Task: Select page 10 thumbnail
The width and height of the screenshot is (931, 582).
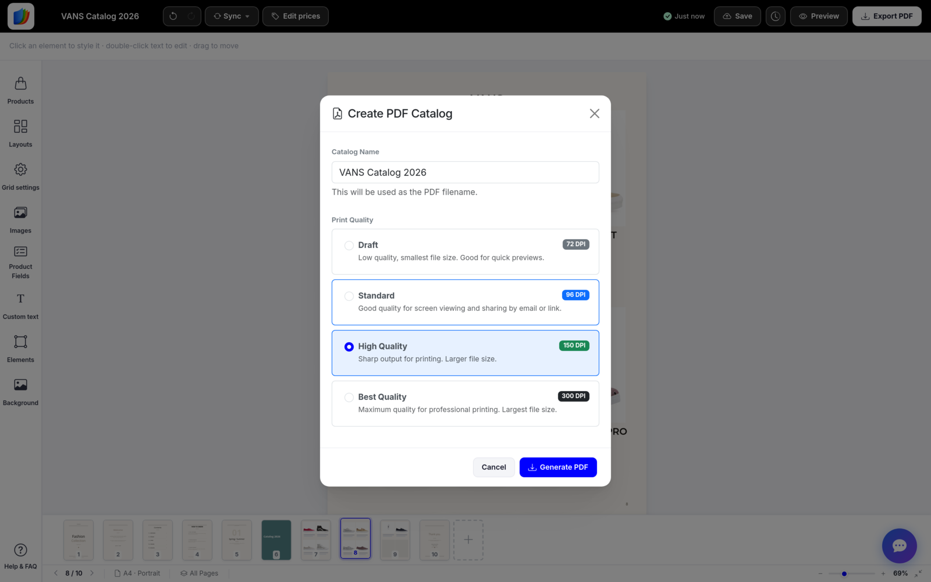Action: [435, 540]
